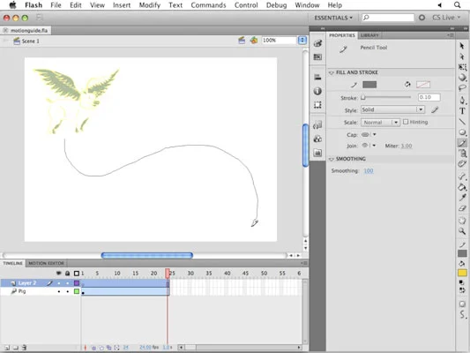Click the stroke color swatch
Viewport: 470px width, 353px height.
click(x=369, y=85)
